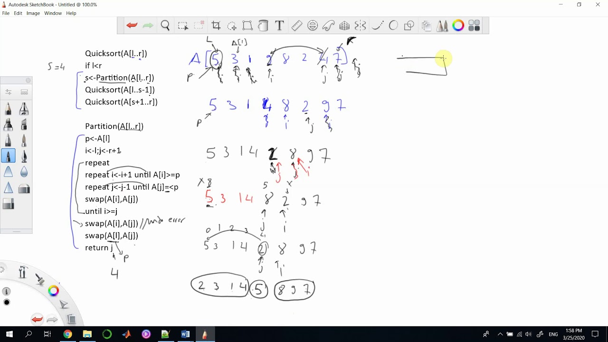This screenshot has height=342, width=608.
Task: Select the Oval draw style tool
Action: 393,26
